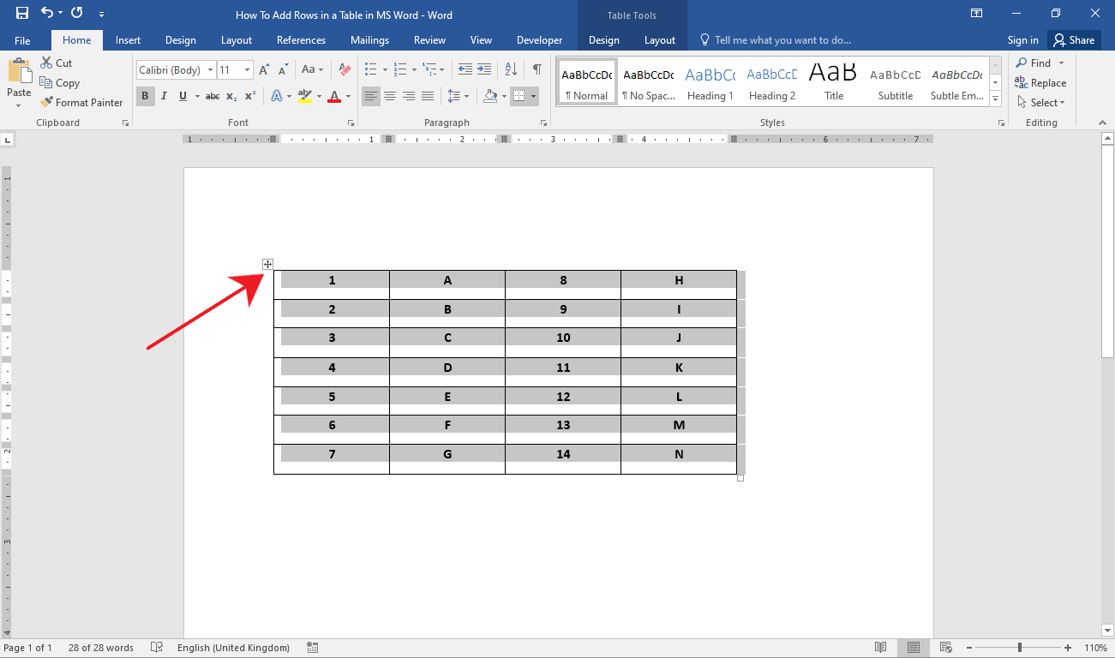1115x658 pixels.
Task: Toggle Underline formatting
Action: pos(183,96)
